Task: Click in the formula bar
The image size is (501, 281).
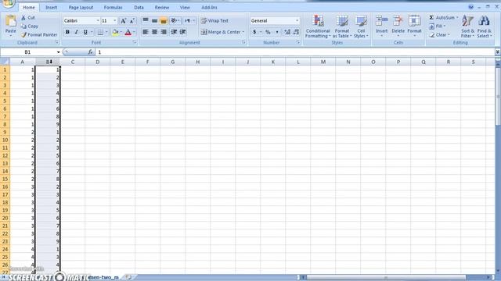Action: tap(294, 52)
